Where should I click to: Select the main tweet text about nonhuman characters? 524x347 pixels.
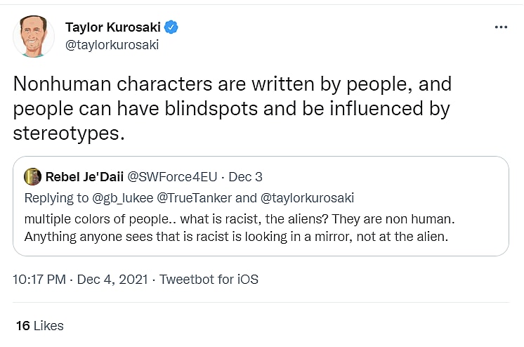coord(232,108)
